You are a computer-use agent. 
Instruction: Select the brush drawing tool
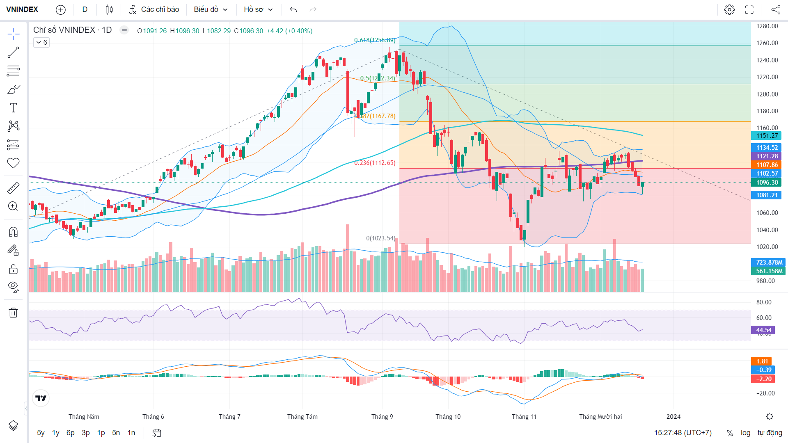coord(13,89)
